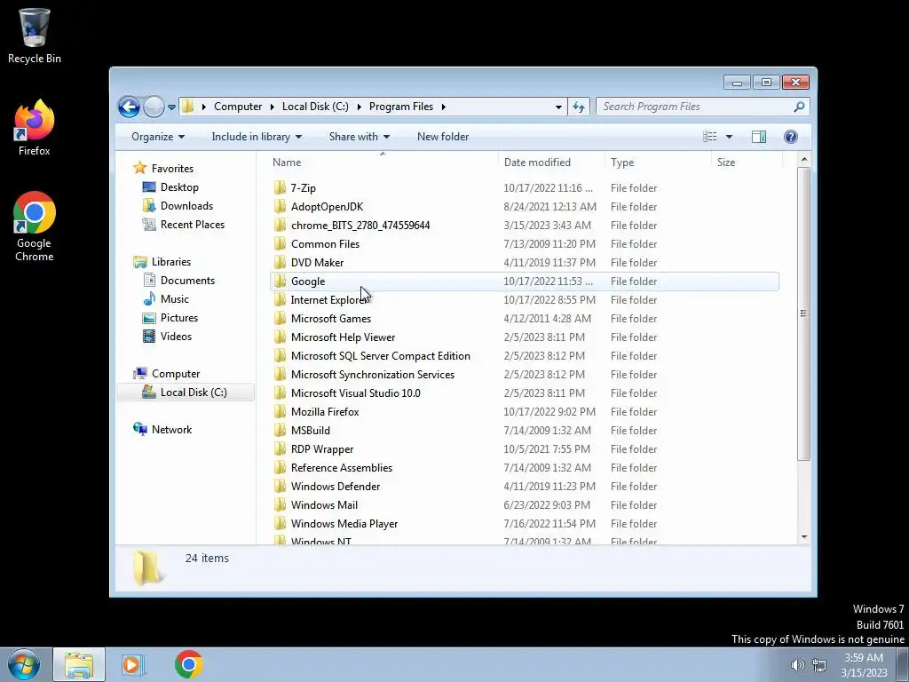Select Favorites in the navigation pane

pyautogui.click(x=172, y=169)
